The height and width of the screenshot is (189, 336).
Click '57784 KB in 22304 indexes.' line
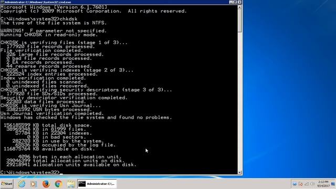[x=54, y=133]
